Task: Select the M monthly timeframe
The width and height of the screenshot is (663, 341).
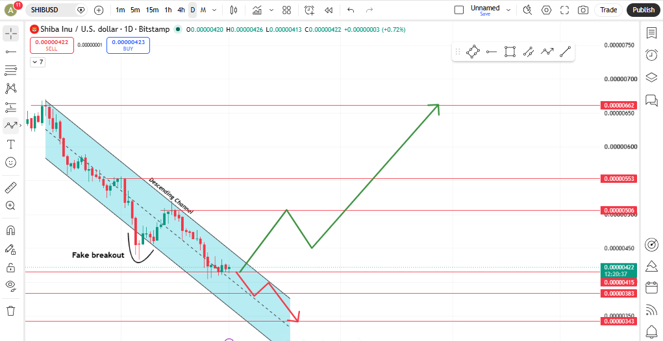Action: [x=203, y=10]
